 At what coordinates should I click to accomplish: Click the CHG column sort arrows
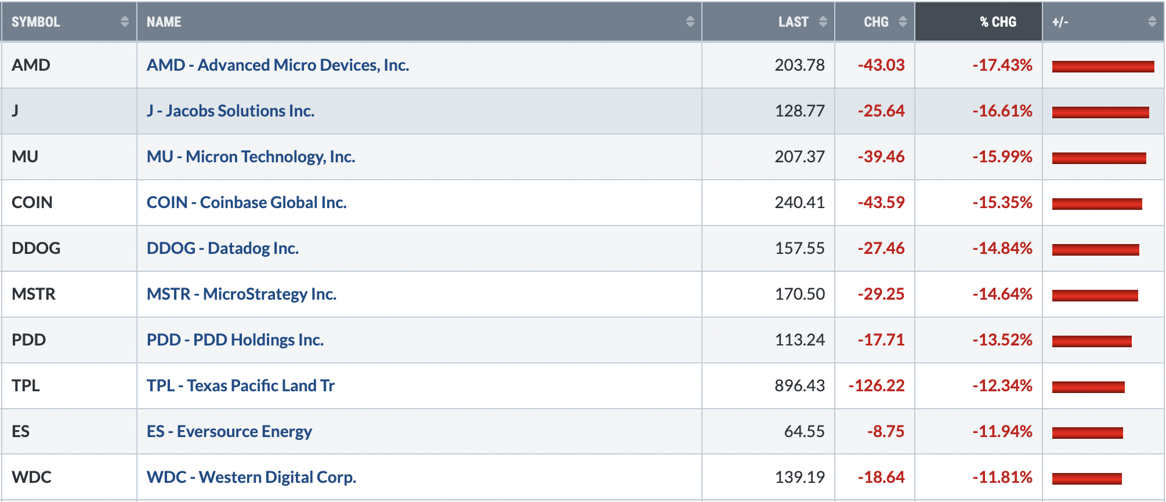903,21
